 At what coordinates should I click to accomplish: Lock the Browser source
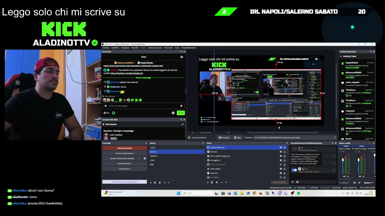click(x=285, y=152)
